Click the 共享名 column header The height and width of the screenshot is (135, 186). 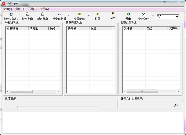click(x=78, y=28)
